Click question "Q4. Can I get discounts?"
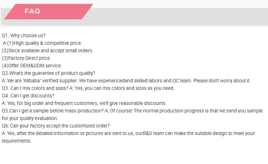Image resolution: width=268 pixels, height=164 pixels. coord(28,96)
